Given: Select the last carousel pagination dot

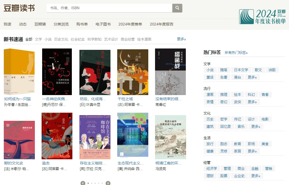Looking at the screenshot, I should (x=102, y=183).
